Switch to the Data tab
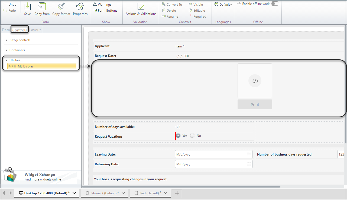Image resolution: width=347 pixels, height=200 pixels. [x=5, y=30]
